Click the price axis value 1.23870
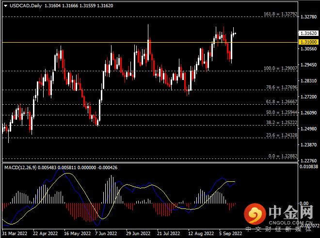This screenshot has height=238, width=320. point(309,145)
